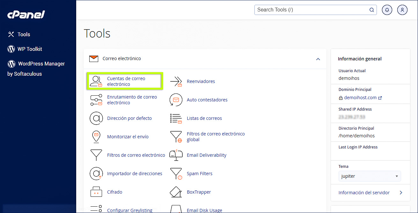The height and width of the screenshot is (213, 418).
Task: Click the Monitorizar el envío icon
Action: (96, 136)
